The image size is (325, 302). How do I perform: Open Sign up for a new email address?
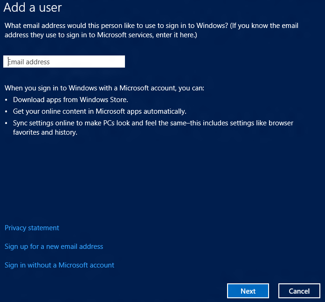point(54,247)
